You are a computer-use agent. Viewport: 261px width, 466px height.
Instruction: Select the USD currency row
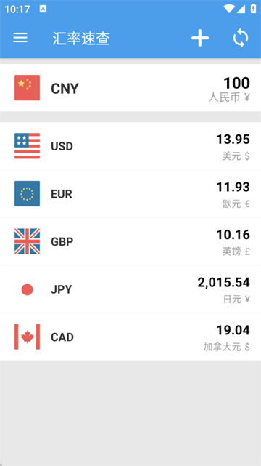(130, 146)
